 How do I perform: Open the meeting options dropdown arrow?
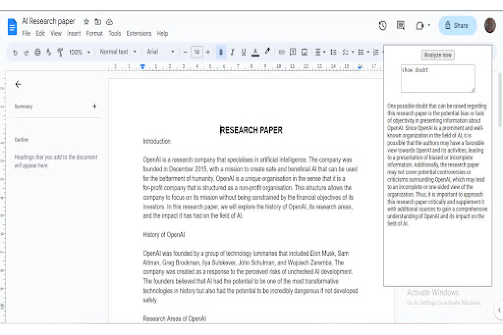429,25
